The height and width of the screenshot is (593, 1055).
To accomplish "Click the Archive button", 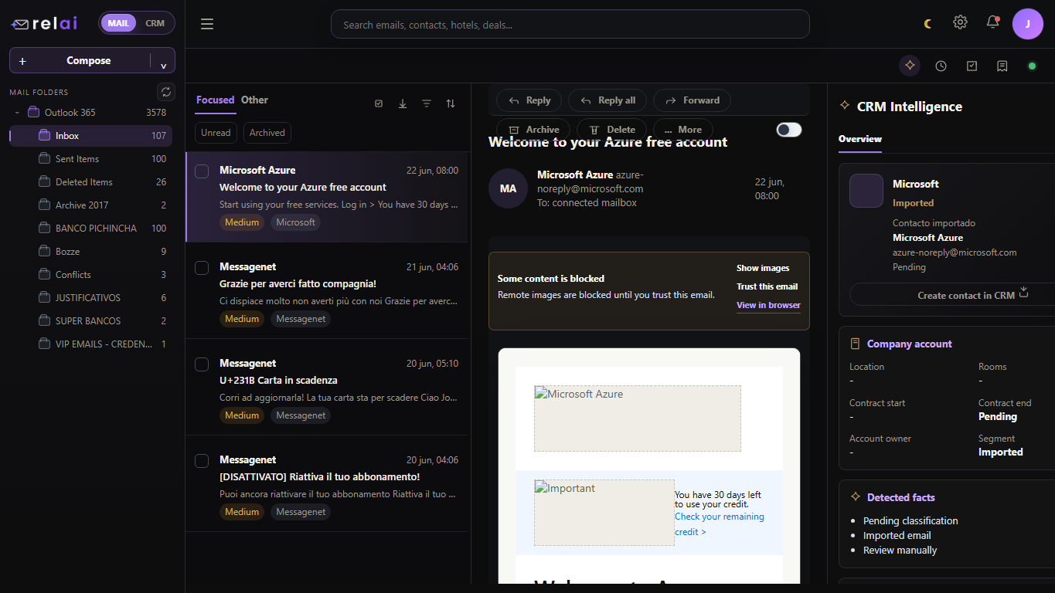I will click(x=533, y=130).
